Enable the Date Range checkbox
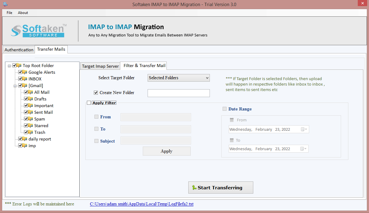 click(x=225, y=109)
